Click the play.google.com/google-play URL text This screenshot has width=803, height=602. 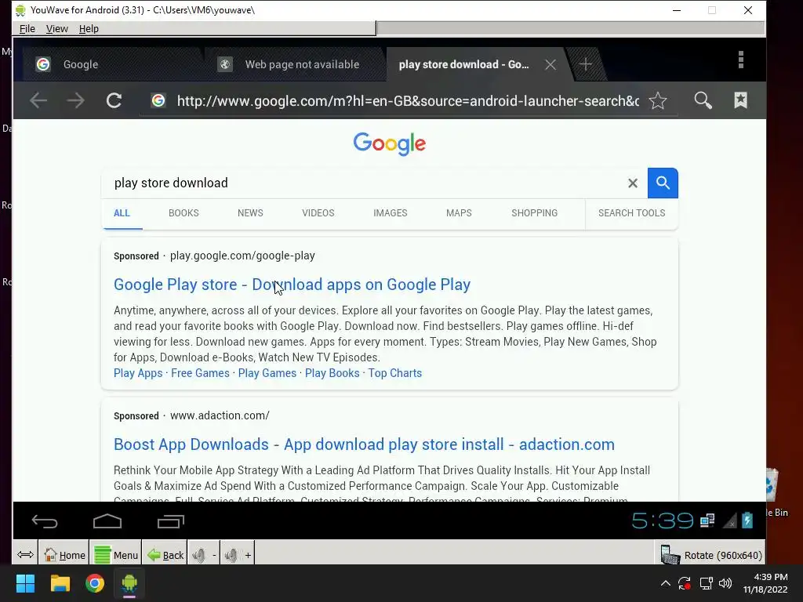pyautogui.click(x=242, y=256)
